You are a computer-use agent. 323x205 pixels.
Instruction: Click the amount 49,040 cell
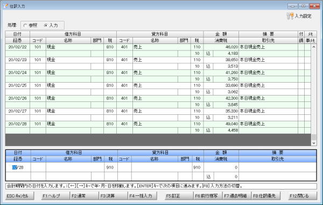(x=221, y=124)
